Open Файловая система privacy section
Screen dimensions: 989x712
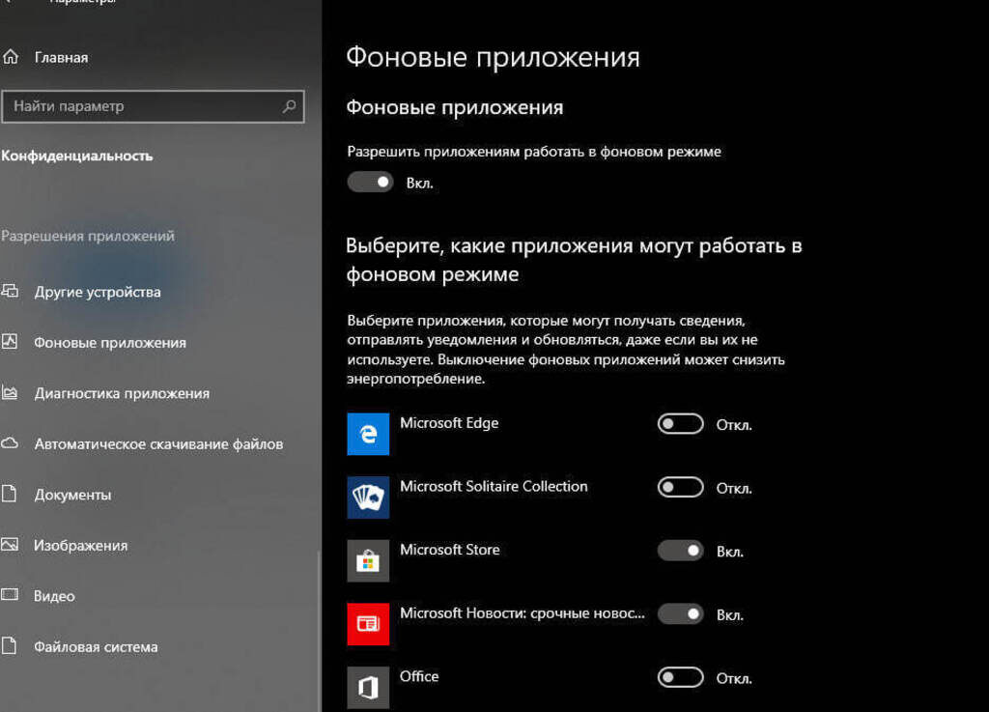coord(96,647)
